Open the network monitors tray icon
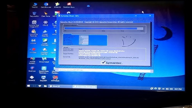192x108 pixels. coord(152,88)
